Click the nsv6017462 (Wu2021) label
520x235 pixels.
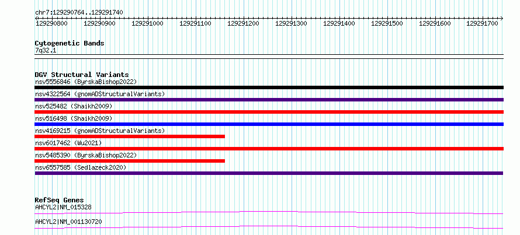click(x=68, y=143)
